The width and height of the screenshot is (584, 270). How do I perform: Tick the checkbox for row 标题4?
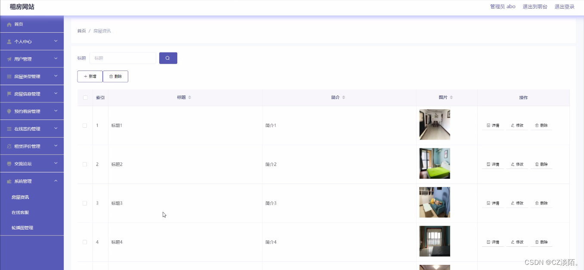click(x=85, y=242)
